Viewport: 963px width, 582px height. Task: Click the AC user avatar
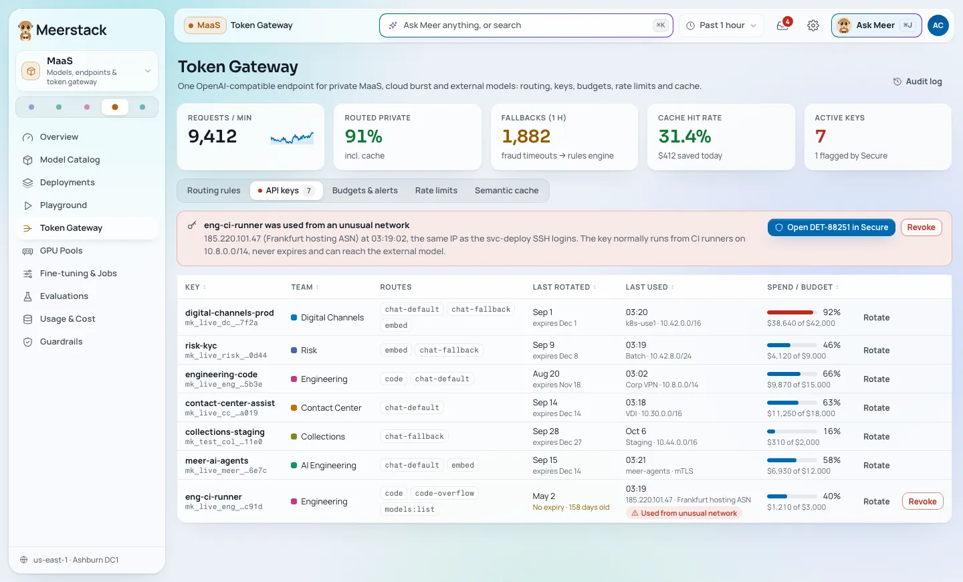938,25
